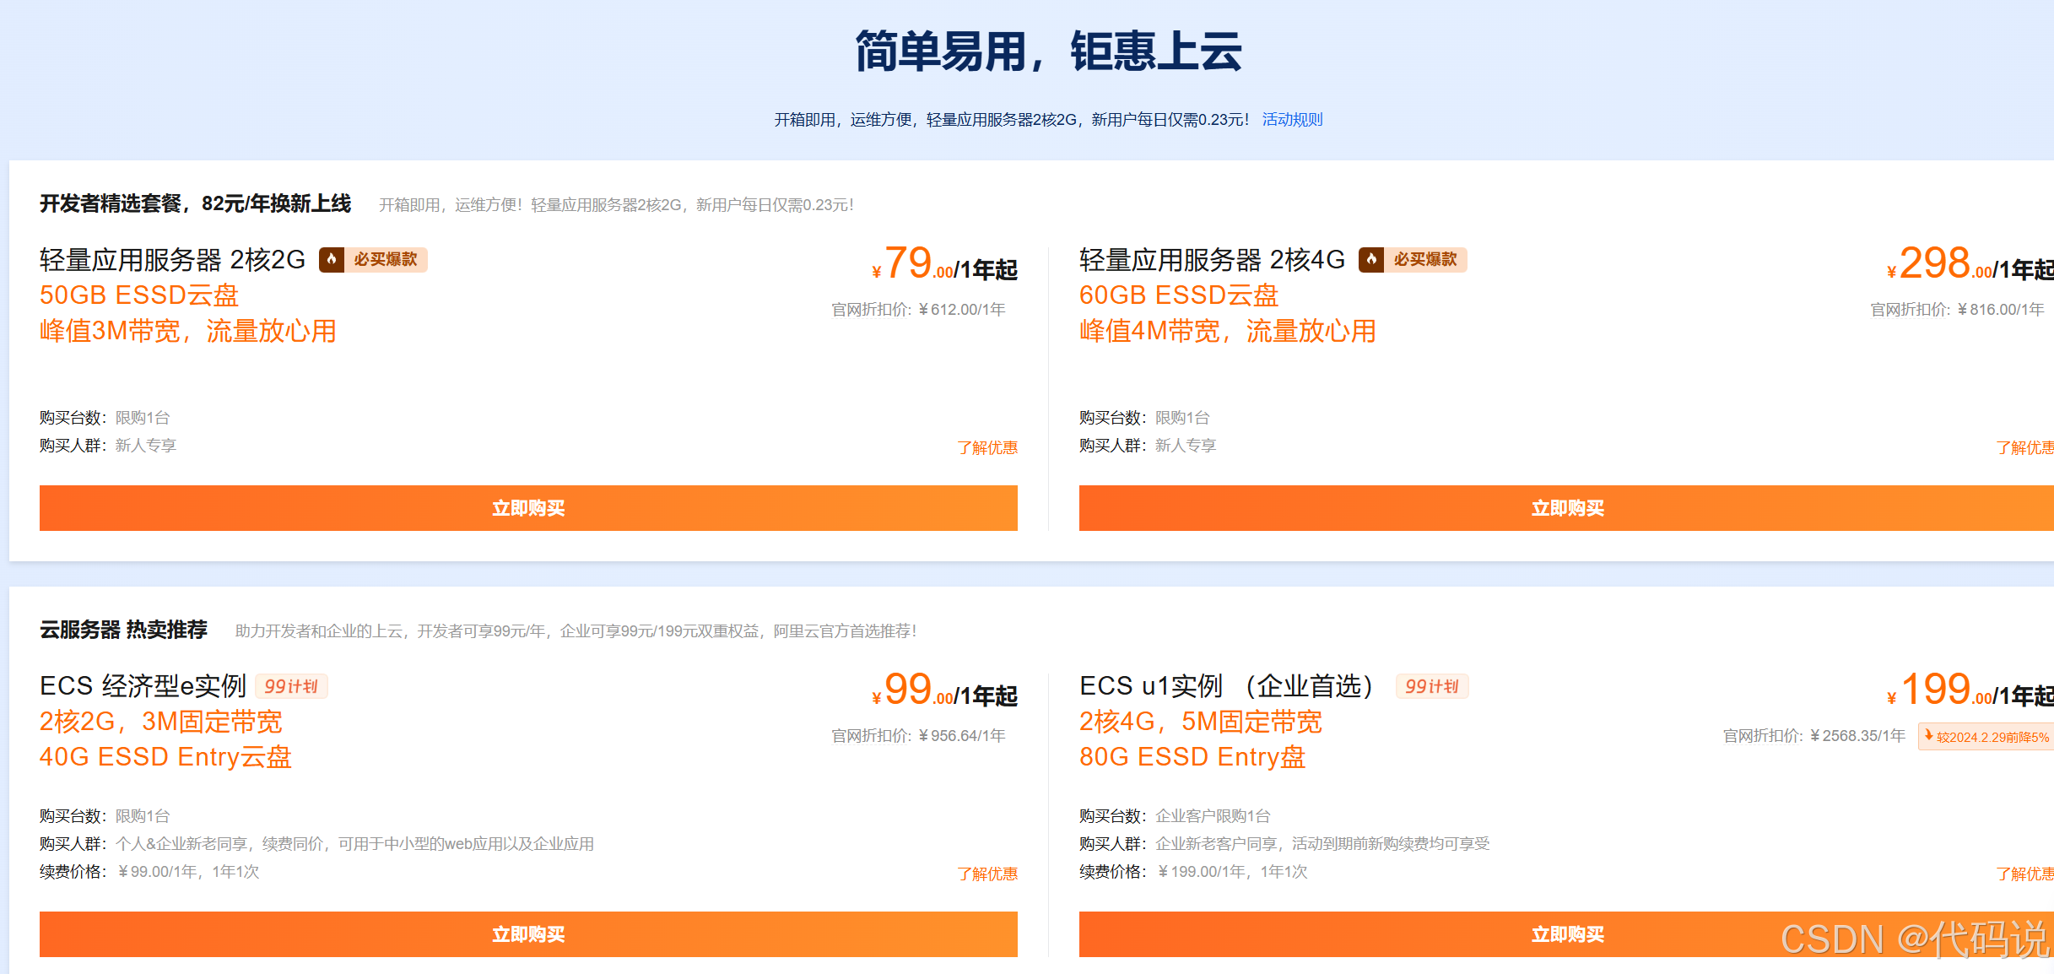
Task: Click the 云服务器 热卖推荐 heading
Action: [x=123, y=630]
